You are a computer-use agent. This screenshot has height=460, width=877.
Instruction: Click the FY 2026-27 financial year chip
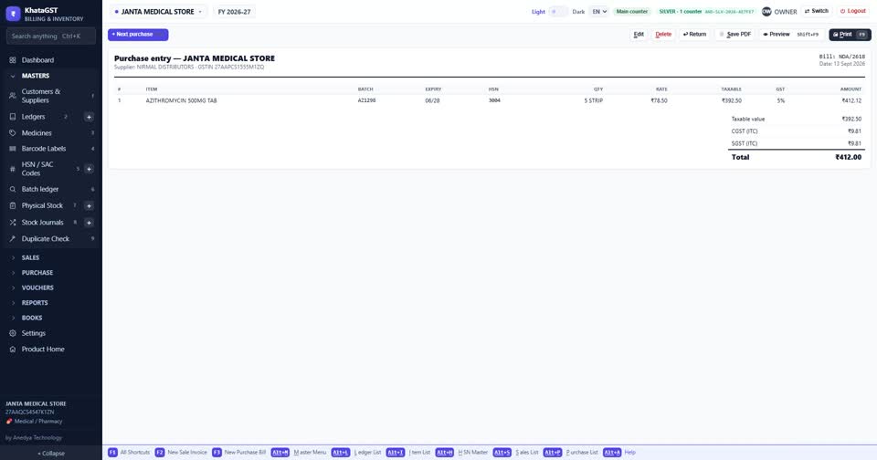click(x=235, y=11)
